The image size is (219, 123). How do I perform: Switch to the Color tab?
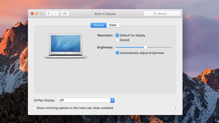point(113,25)
